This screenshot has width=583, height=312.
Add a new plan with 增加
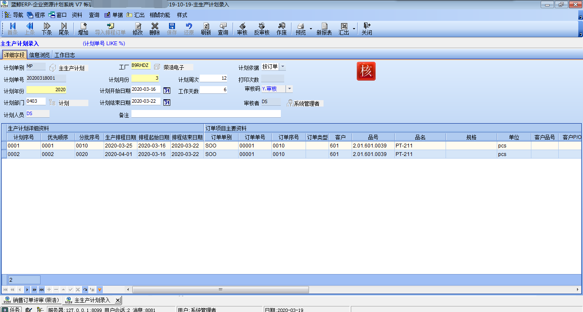83,29
